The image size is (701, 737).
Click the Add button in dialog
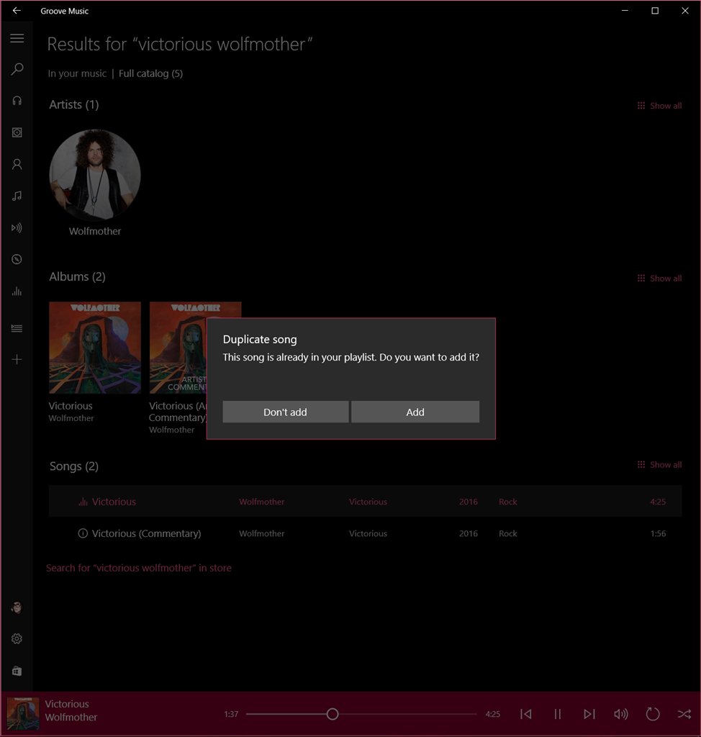[415, 412]
